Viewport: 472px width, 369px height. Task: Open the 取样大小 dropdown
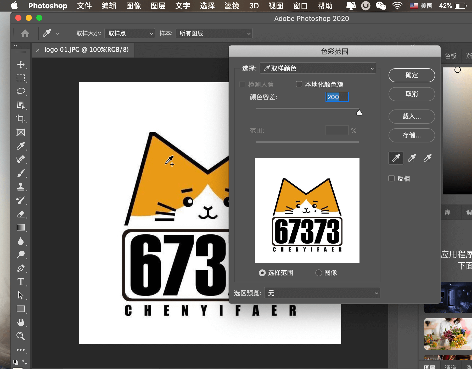(130, 33)
